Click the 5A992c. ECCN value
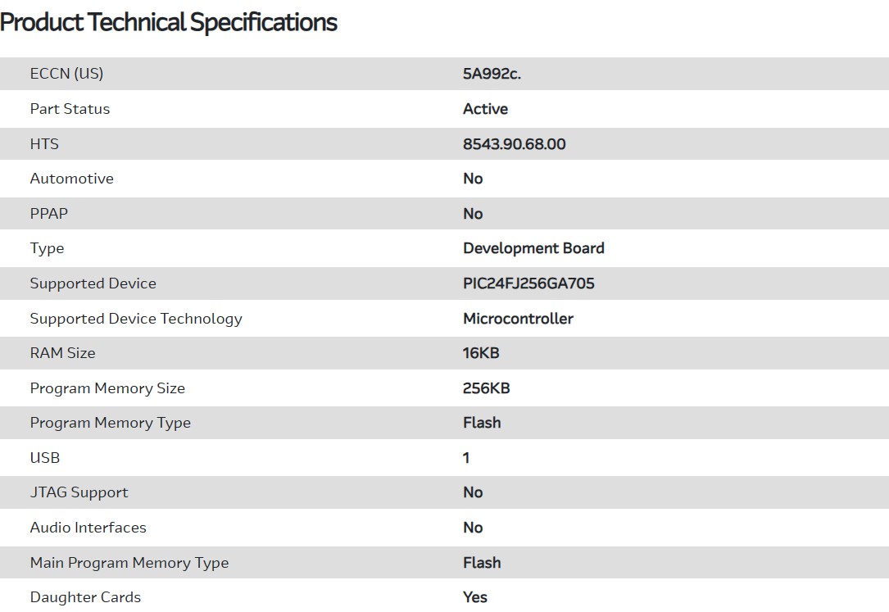Screen dimensions: 889x612 point(492,74)
